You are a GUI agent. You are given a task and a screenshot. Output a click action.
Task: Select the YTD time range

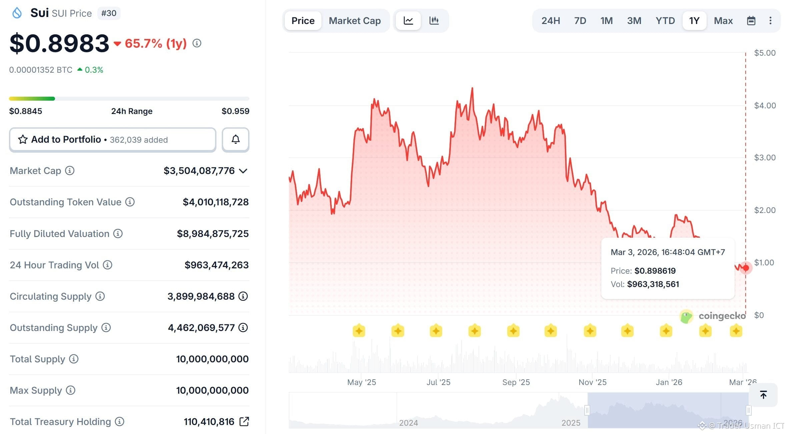pos(665,21)
